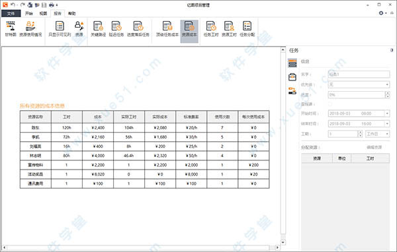Select the resource cost (资源成本) report

tap(189, 31)
